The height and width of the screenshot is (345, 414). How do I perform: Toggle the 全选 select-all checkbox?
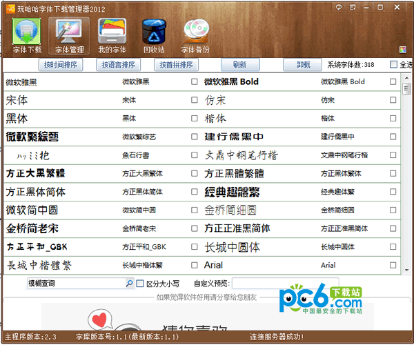coord(393,64)
